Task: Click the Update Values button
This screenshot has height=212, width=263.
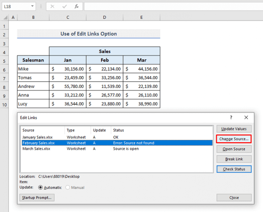Action: coord(234,129)
